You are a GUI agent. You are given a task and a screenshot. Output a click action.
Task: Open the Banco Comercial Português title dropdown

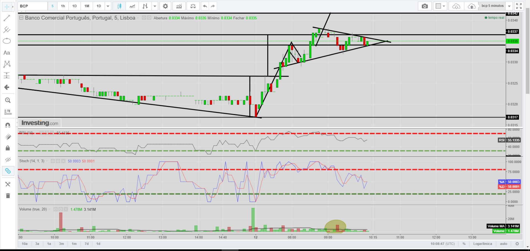coord(138,18)
